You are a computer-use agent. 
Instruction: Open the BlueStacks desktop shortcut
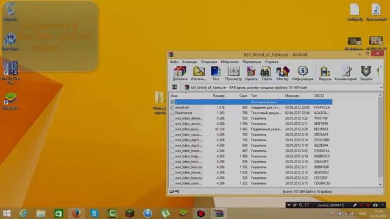pos(10,101)
